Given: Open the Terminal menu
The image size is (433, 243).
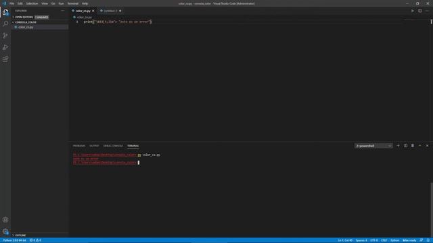Looking at the screenshot, I should 73,3.
